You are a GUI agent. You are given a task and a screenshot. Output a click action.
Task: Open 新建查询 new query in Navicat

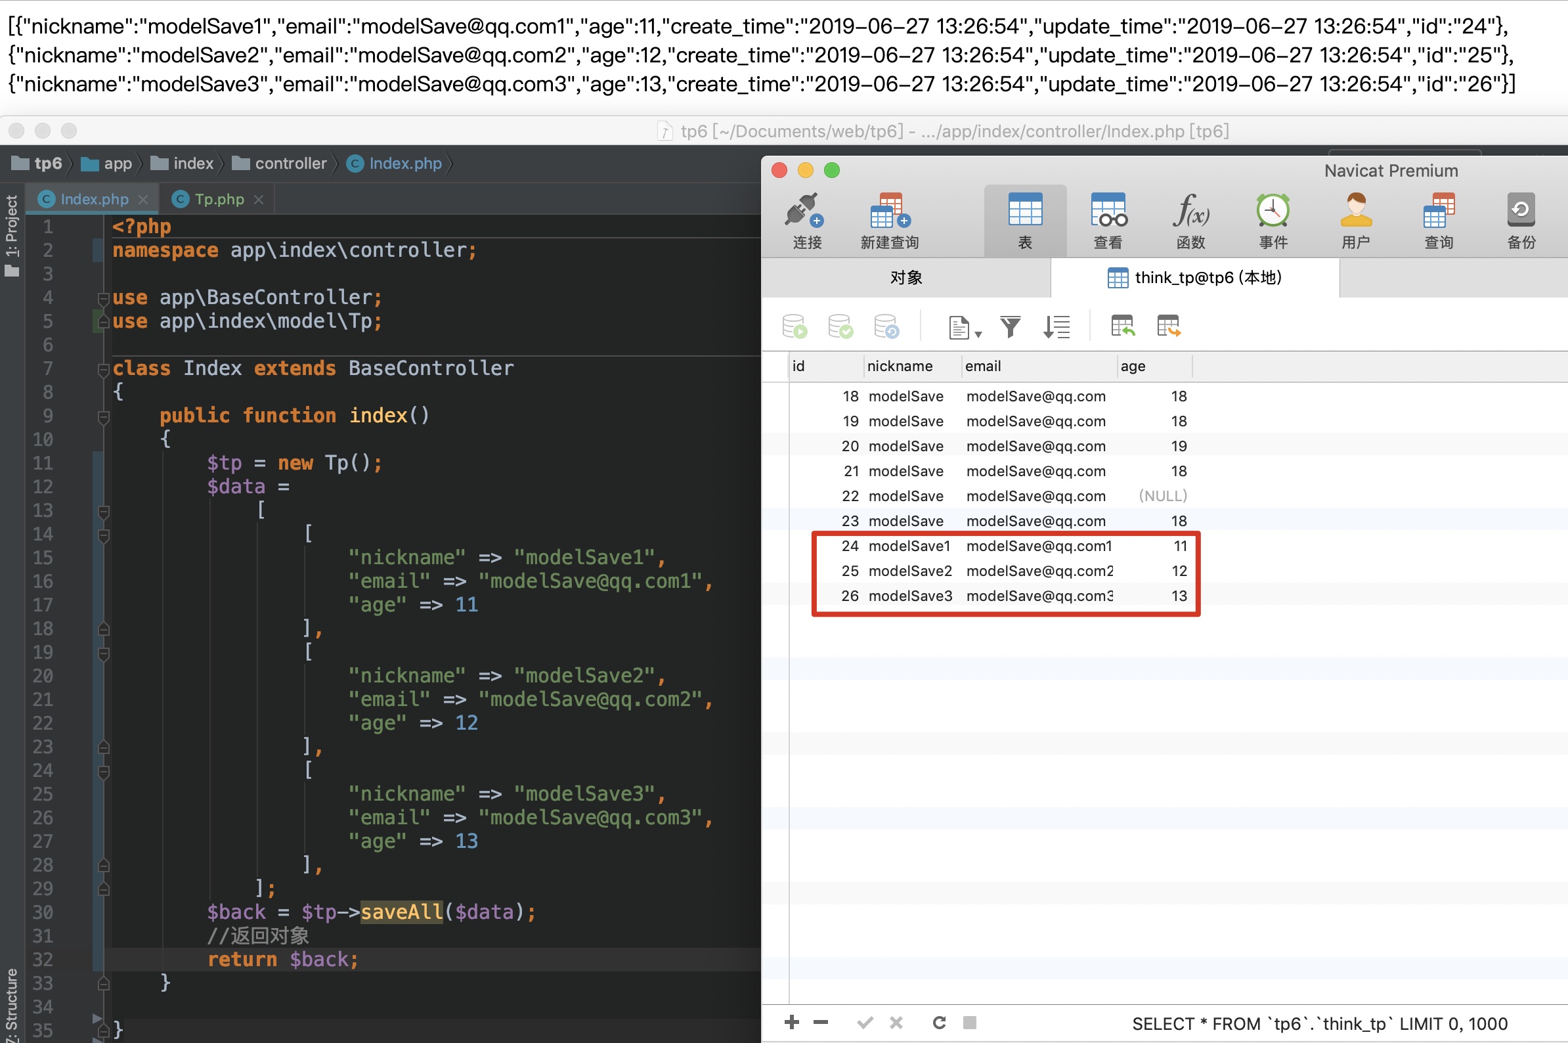point(889,221)
